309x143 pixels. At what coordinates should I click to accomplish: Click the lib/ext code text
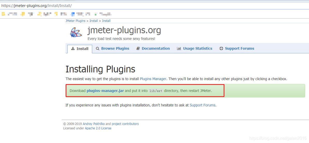point(156,91)
